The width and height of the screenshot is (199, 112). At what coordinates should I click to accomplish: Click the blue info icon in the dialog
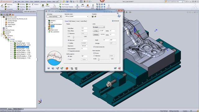click(x=119, y=16)
